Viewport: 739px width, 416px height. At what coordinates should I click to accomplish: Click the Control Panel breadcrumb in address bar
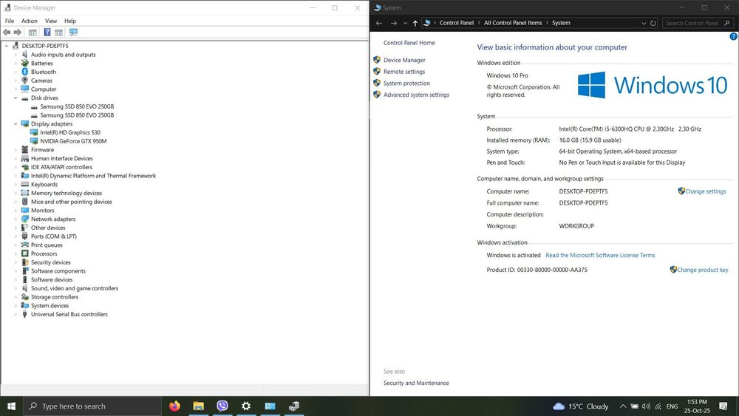[457, 23]
